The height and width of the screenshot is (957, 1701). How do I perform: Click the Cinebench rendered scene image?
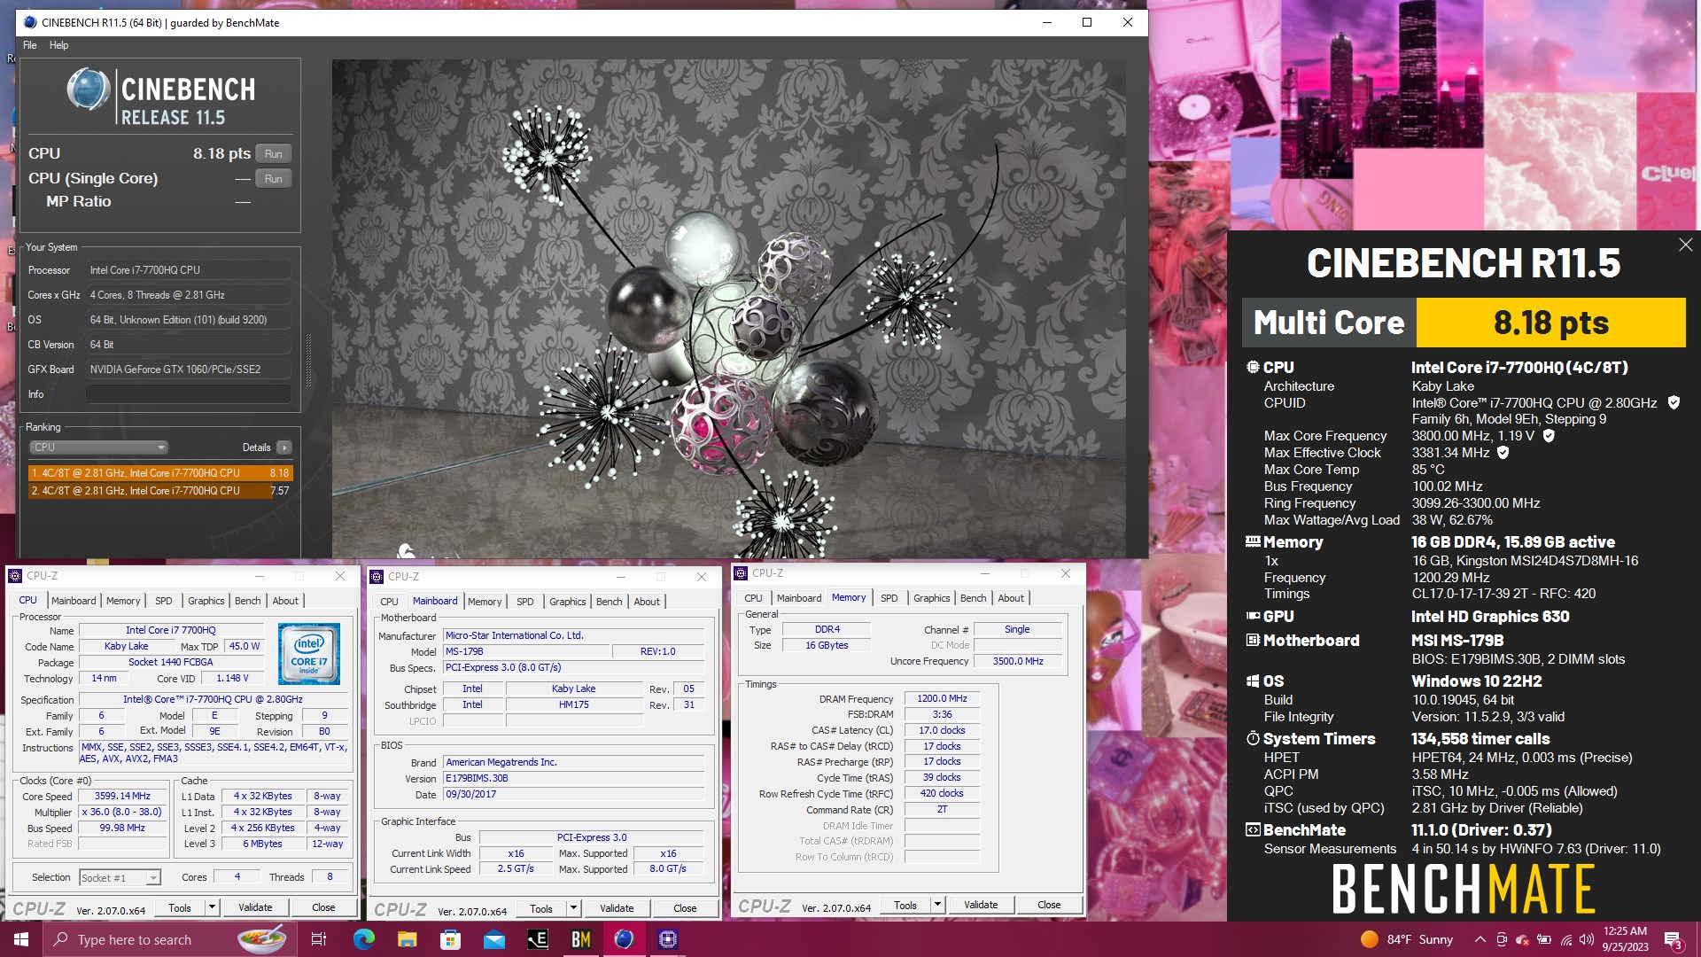[728, 308]
